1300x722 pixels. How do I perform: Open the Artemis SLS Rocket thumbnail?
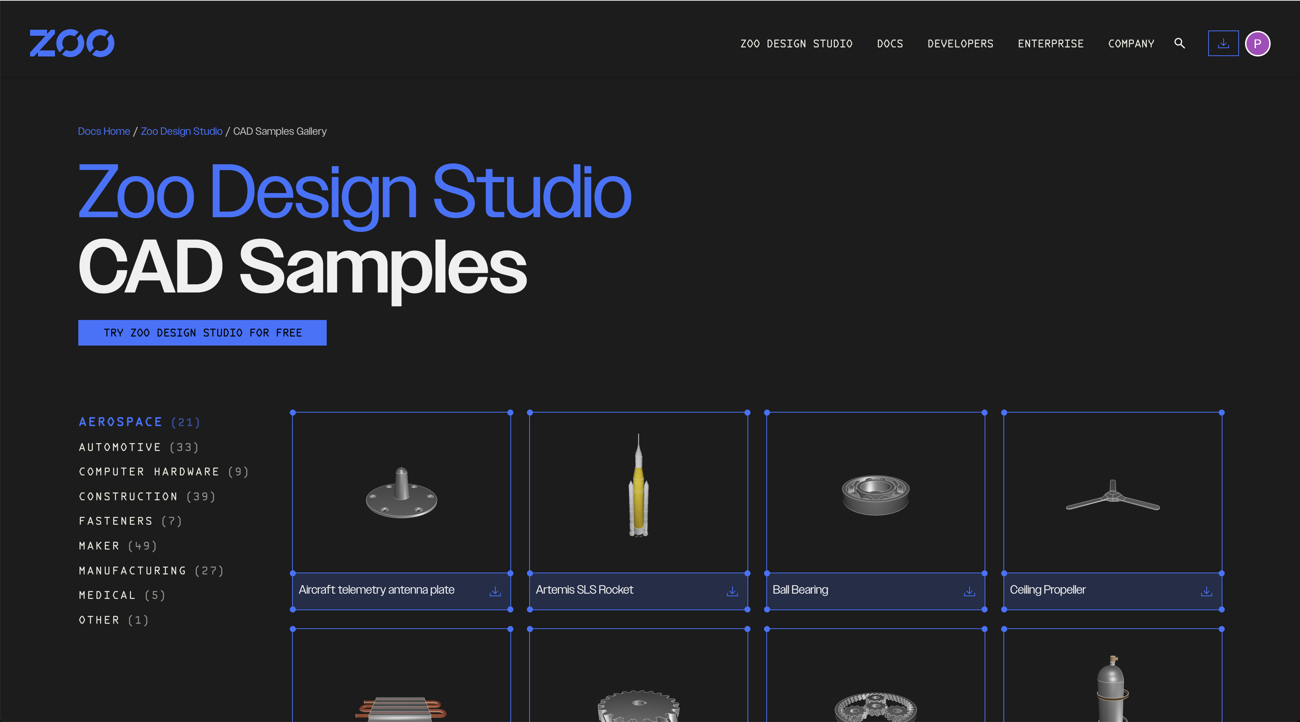638,492
